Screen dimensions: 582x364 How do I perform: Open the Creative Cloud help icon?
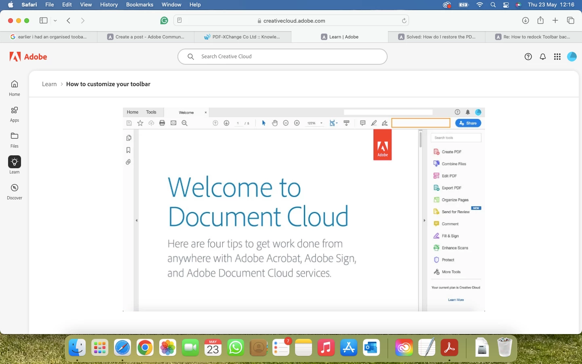click(x=528, y=57)
